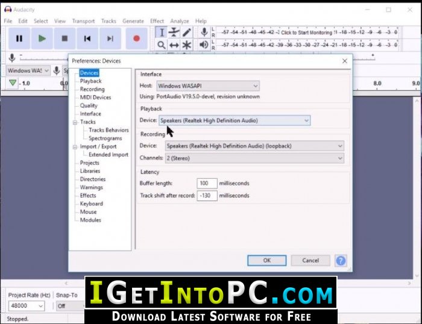Viewport: 422px width, 324px height.
Task: Adjust the recording volume slider in the mixer toolbar
Action: pos(43,58)
